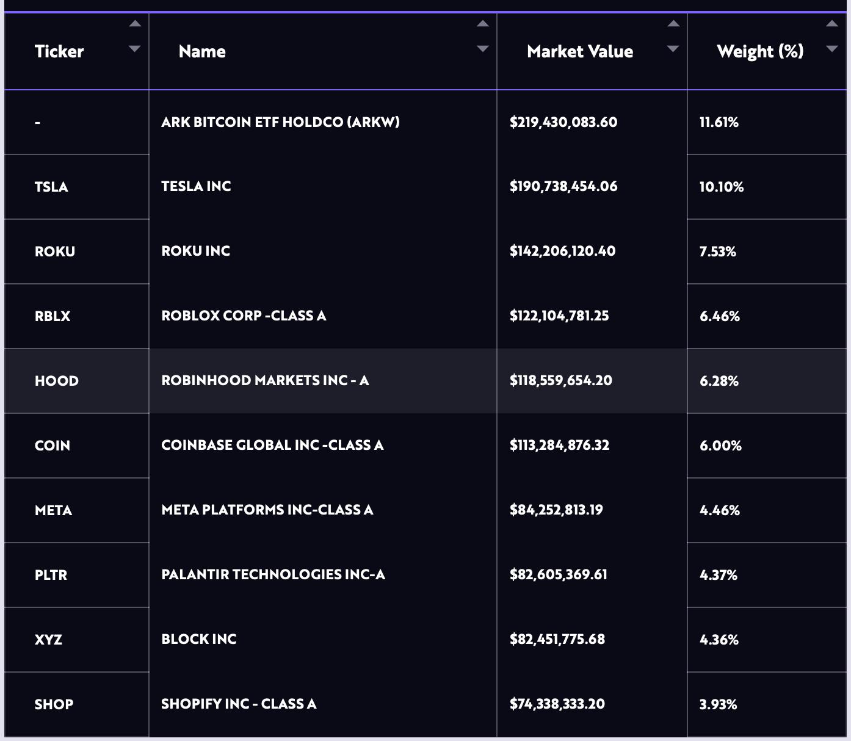
Task: Click TESLA INC name
Action: coord(196,186)
